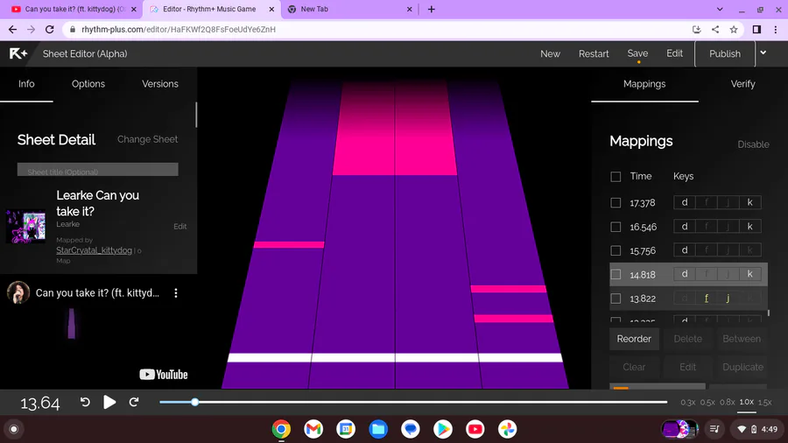The width and height of the screenshot is (788, 443).
Task: Click the browser address bar
Action: click(376, 29)
